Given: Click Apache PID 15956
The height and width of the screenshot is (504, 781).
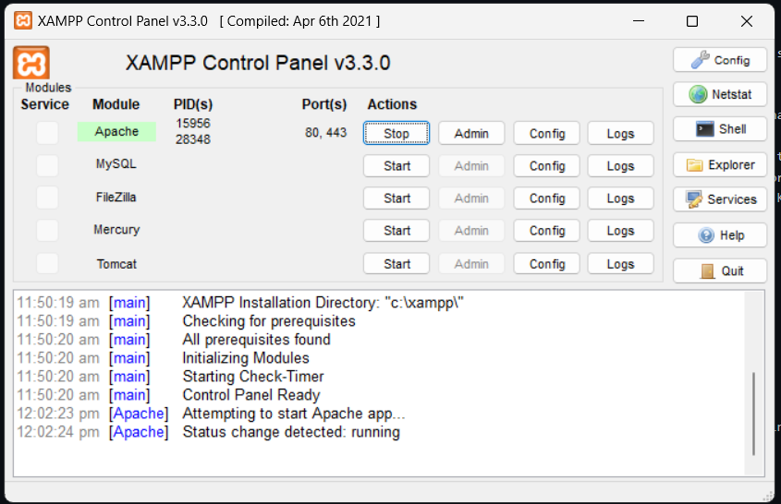Looking at the screenshot, I should [193, 123].
